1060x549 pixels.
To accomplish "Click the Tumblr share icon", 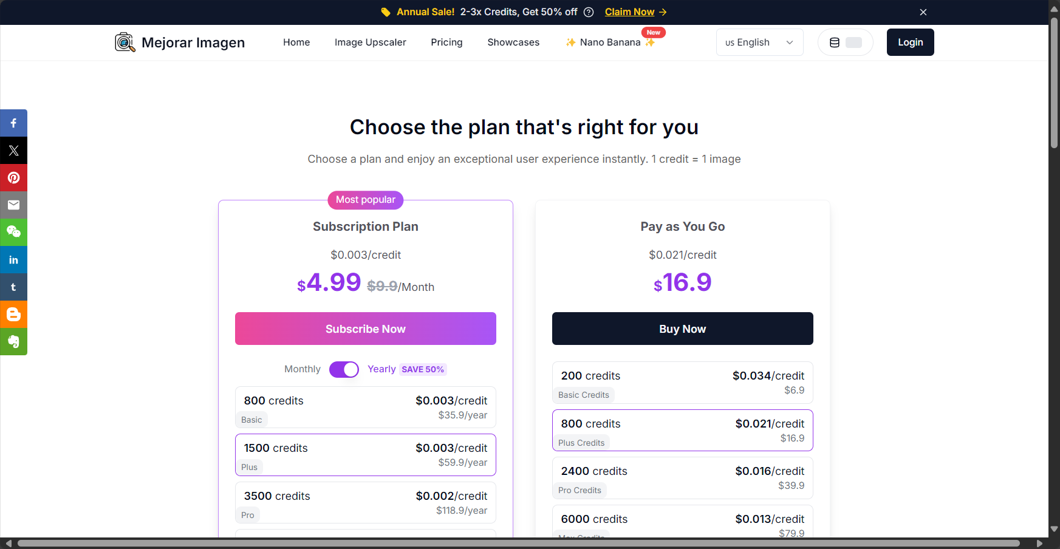I will [13, 287].
